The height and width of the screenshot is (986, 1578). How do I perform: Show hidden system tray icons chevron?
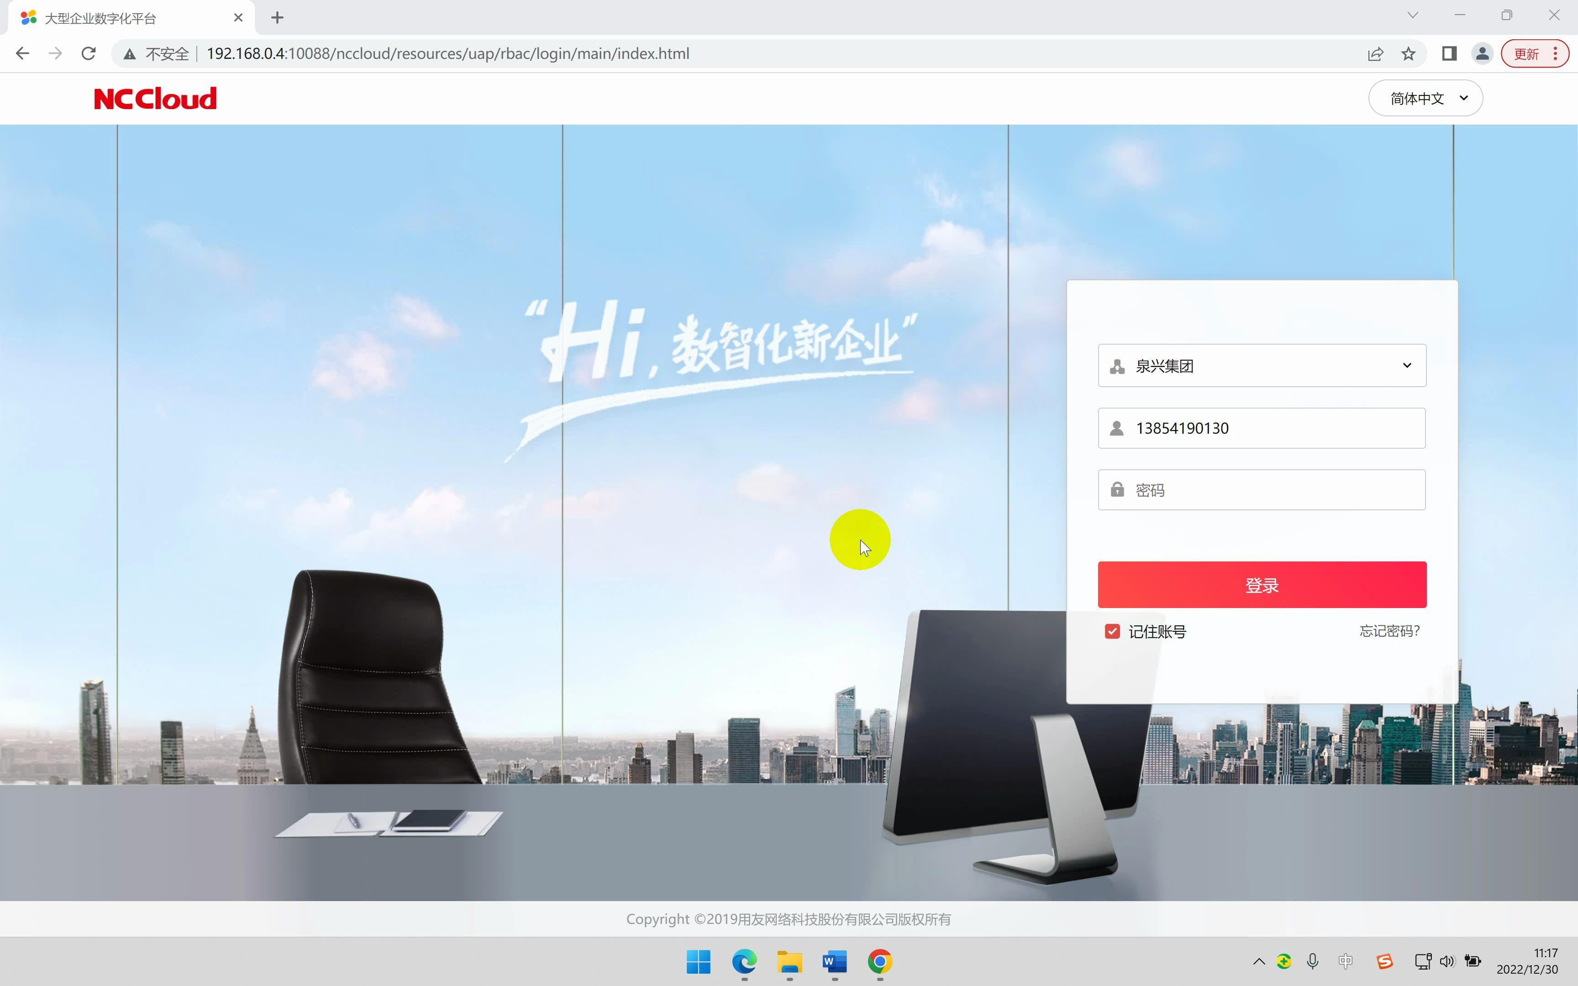[1259, 961]
